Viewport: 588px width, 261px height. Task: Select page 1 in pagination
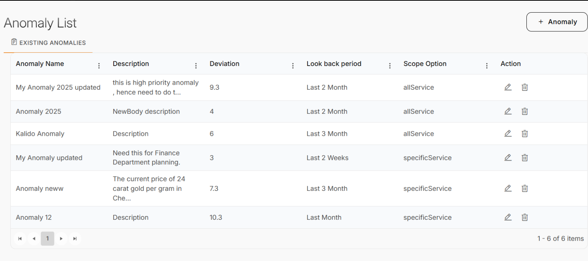click(47, 239)
